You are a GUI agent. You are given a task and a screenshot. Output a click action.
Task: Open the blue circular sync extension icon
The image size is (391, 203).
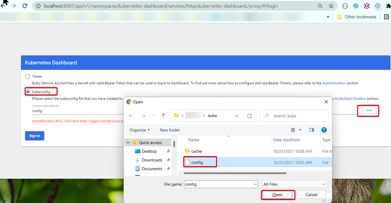pos(356,6)
